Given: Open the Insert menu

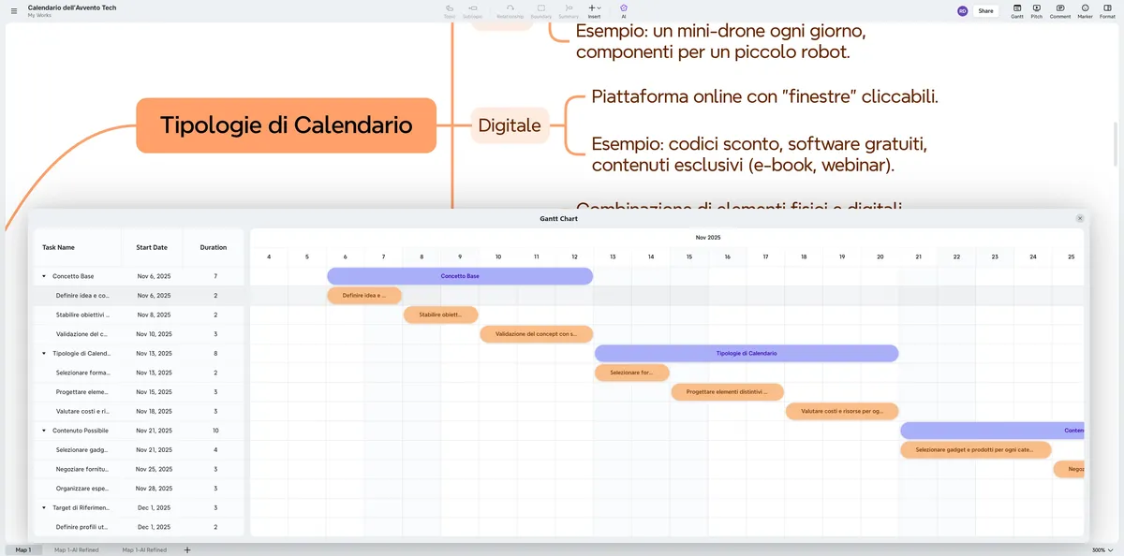Looking at the screenshot, I should [x=594, y=10].
